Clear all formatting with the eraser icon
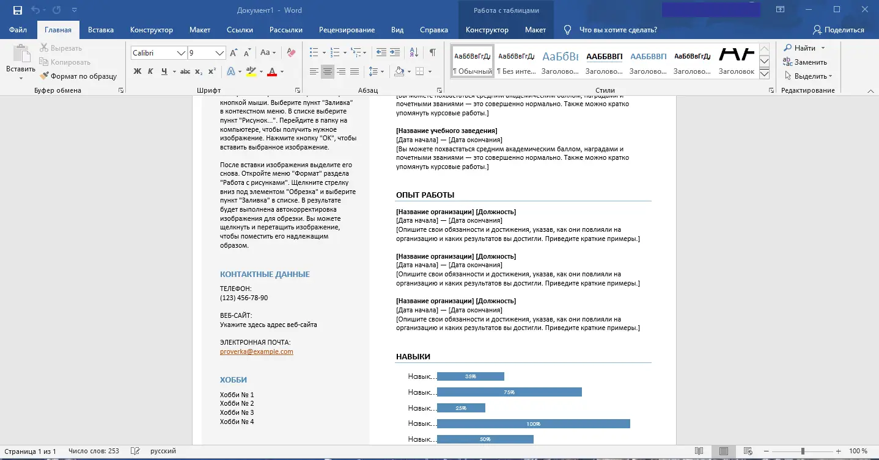This screenshot has height=460, width=879. click(291, 53)
